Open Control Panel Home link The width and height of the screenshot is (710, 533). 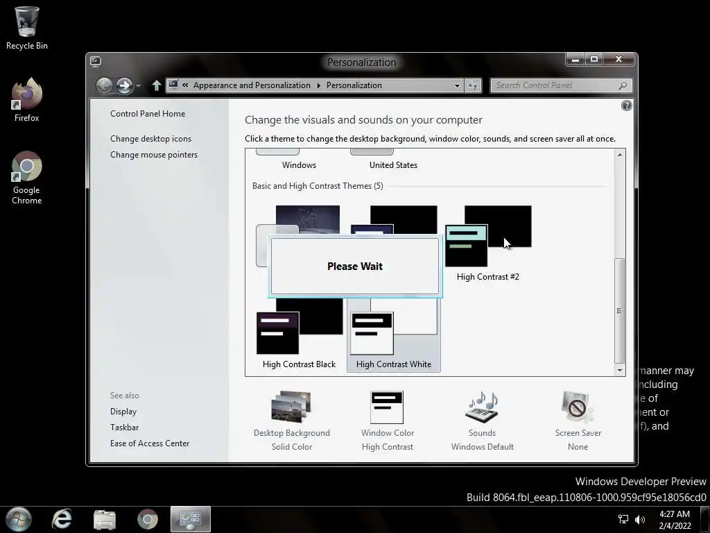pos(148,114)
